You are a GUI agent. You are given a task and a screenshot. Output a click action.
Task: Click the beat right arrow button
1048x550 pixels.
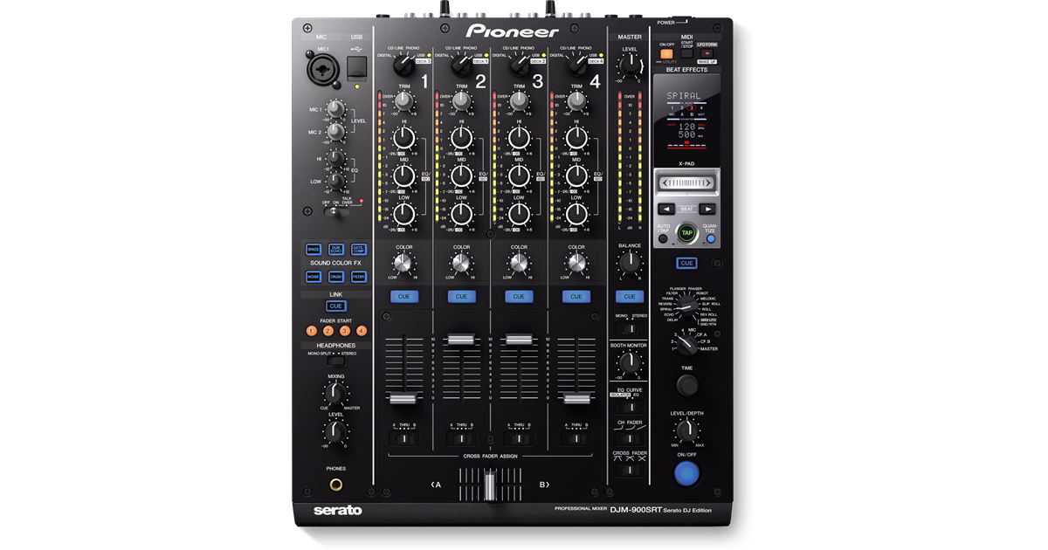707,210
